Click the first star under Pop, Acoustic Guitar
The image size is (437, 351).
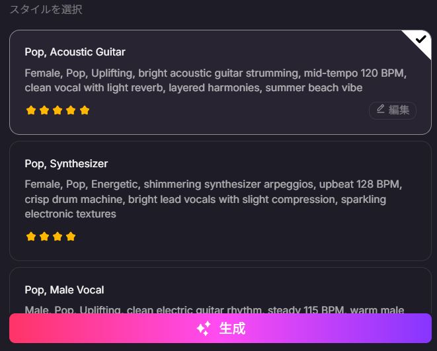(x=30, y=110)
